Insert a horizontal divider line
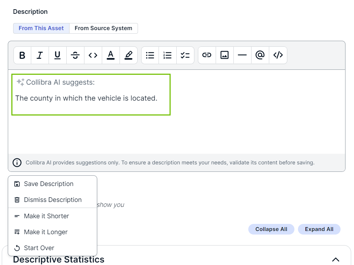Image resolution: width=354 pixels, height=265 pixels. tap(242, 55)
